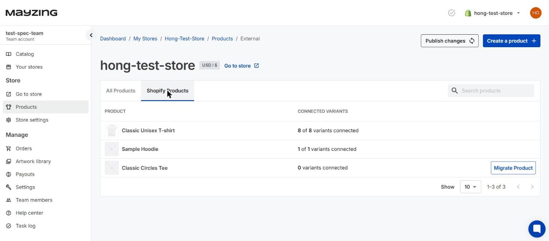Collapse the sidebar with the chevron button
The image size is (549, 241).
tap(91, 35)
